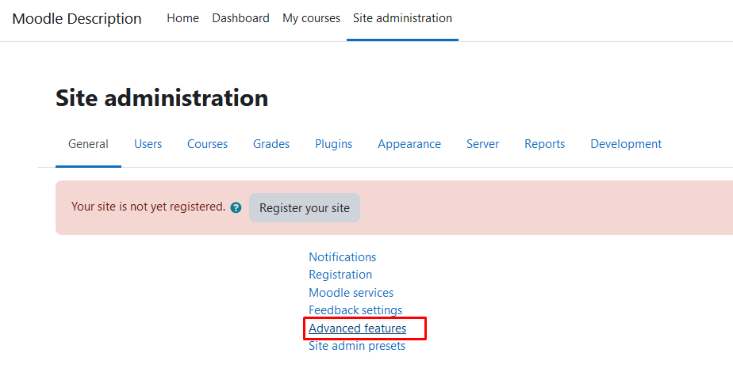Open My courses in top navigation

(311, 18)
